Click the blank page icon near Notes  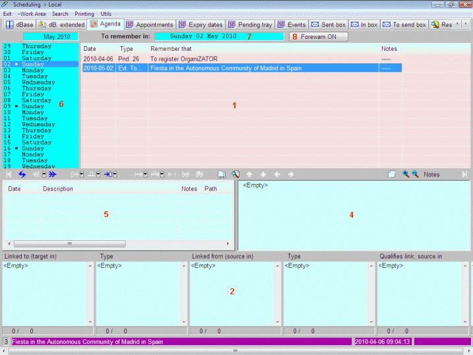coord(391,174)
